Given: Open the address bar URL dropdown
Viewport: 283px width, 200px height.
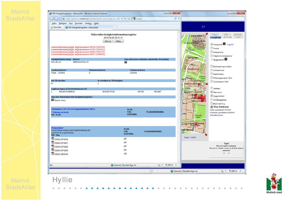Looking at the screenshot, I should click(x=122, y=19).
